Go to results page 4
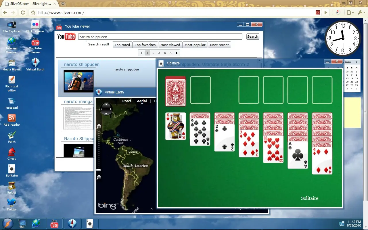 click(165, 53)
